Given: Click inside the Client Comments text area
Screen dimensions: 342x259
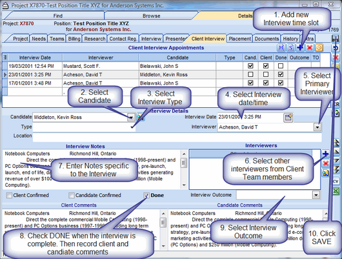Looking at the screenshot, I should click(x=81, y=229).
